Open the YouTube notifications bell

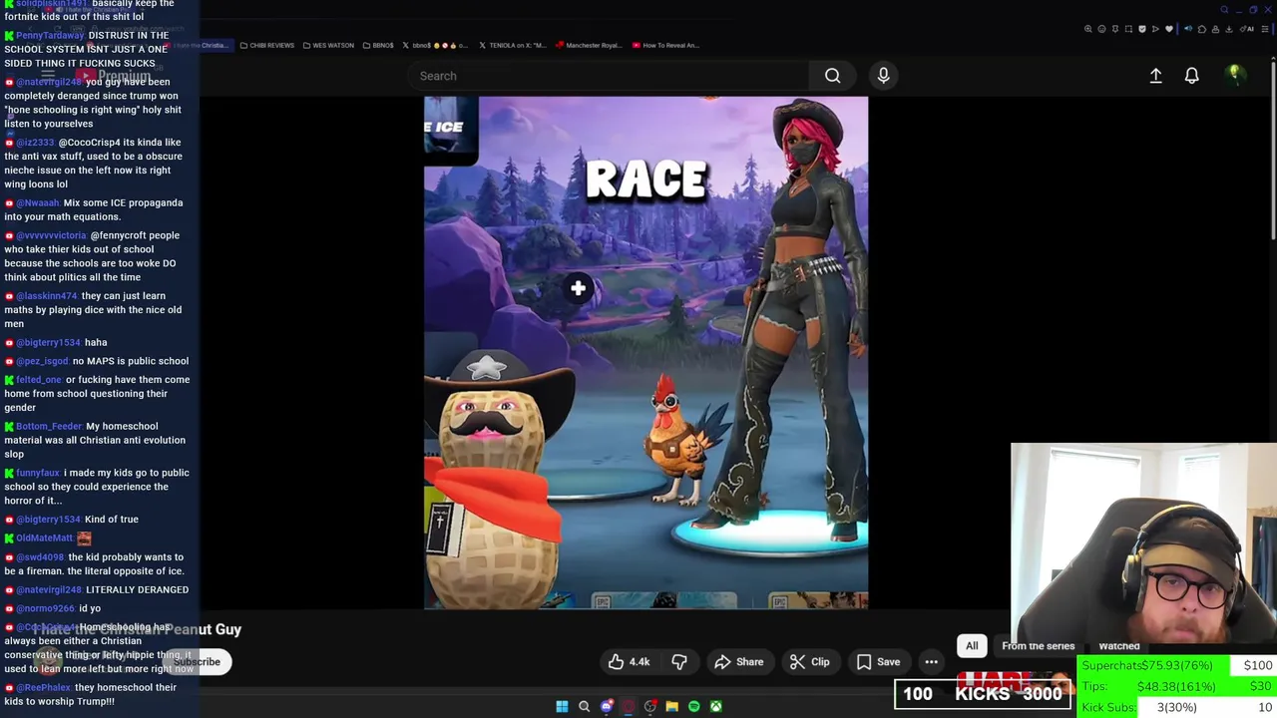(x=1191, y=76)
